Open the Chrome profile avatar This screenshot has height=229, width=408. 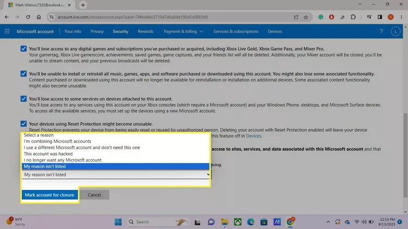(x=390, y=17)
